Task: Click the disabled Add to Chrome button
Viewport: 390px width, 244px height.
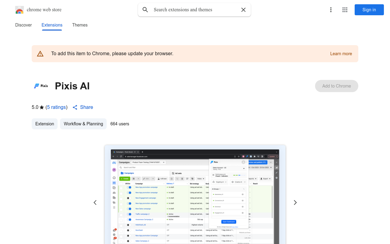Action: click(337, 86)
